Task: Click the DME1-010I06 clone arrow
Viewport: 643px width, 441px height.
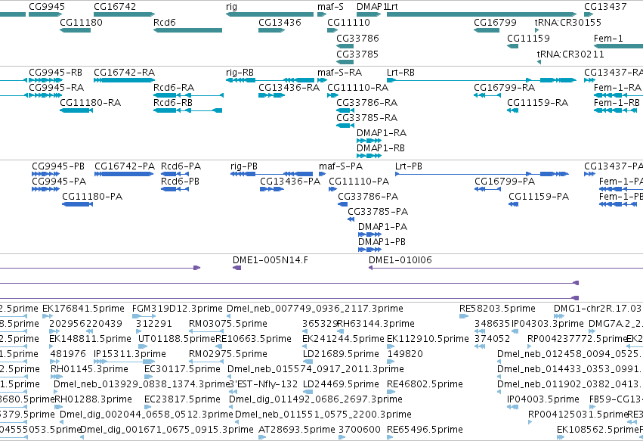Action: tap(505, 268)
